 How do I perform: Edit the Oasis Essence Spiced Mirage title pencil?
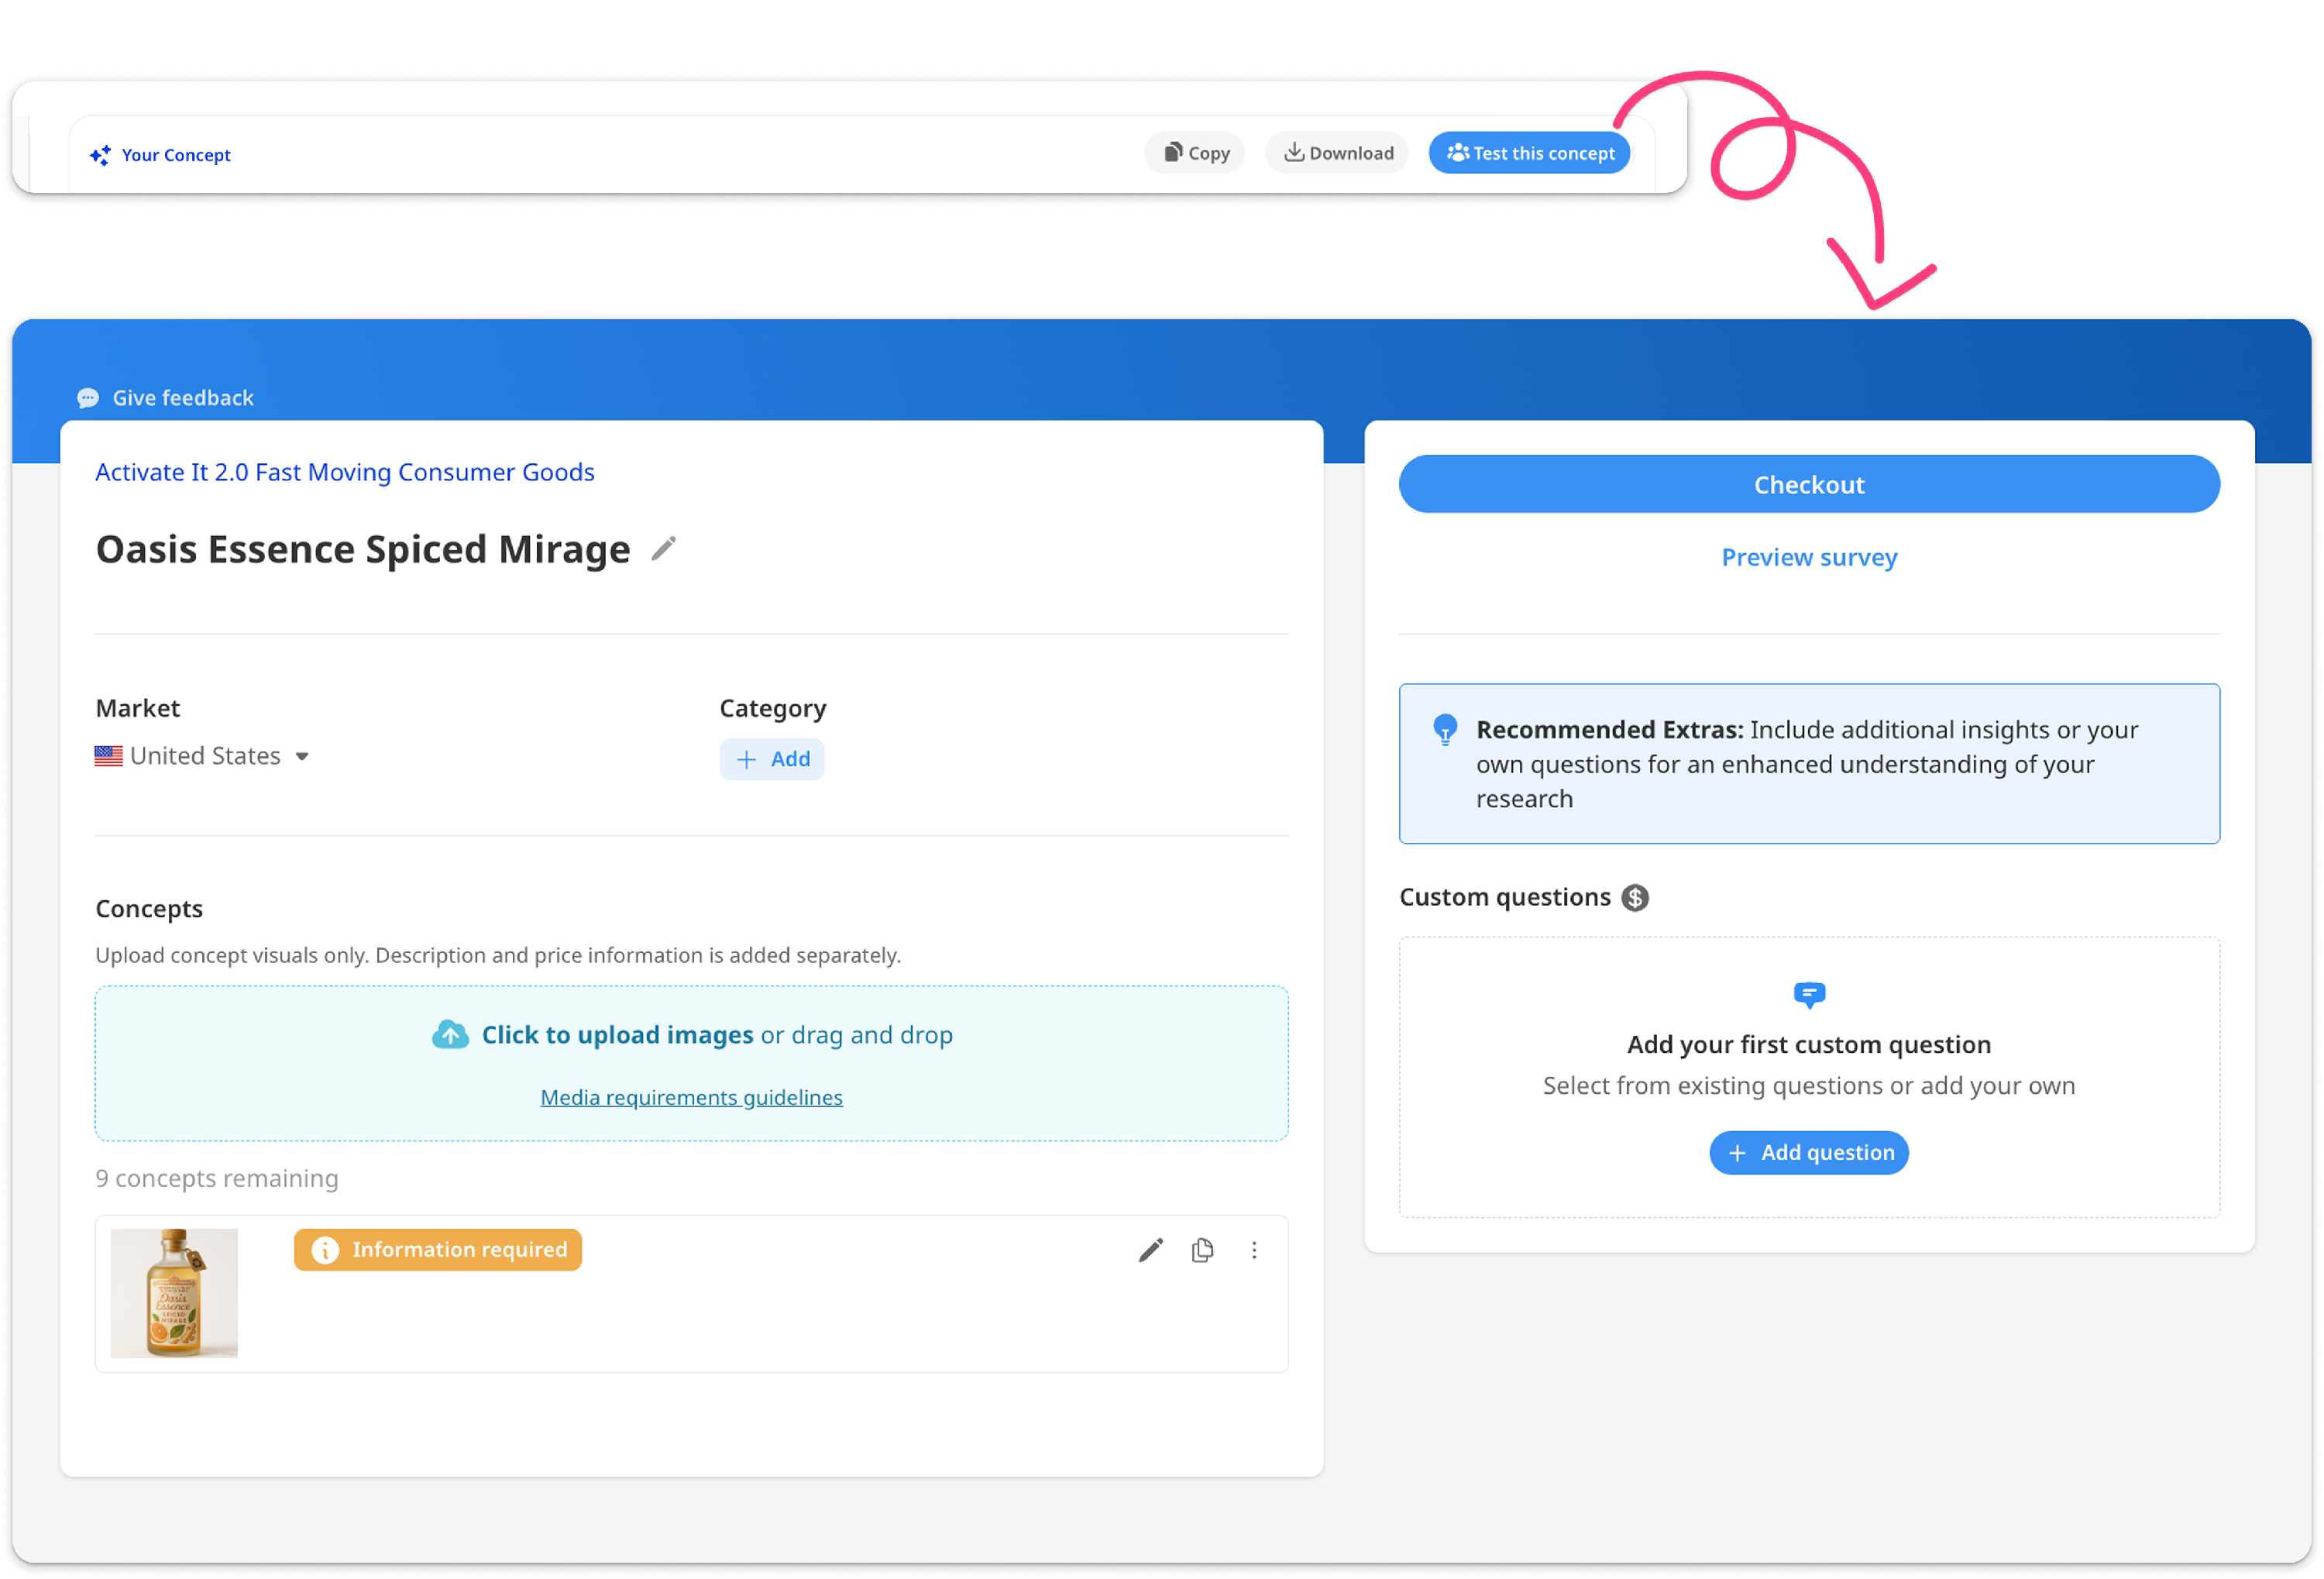[664, 549]
